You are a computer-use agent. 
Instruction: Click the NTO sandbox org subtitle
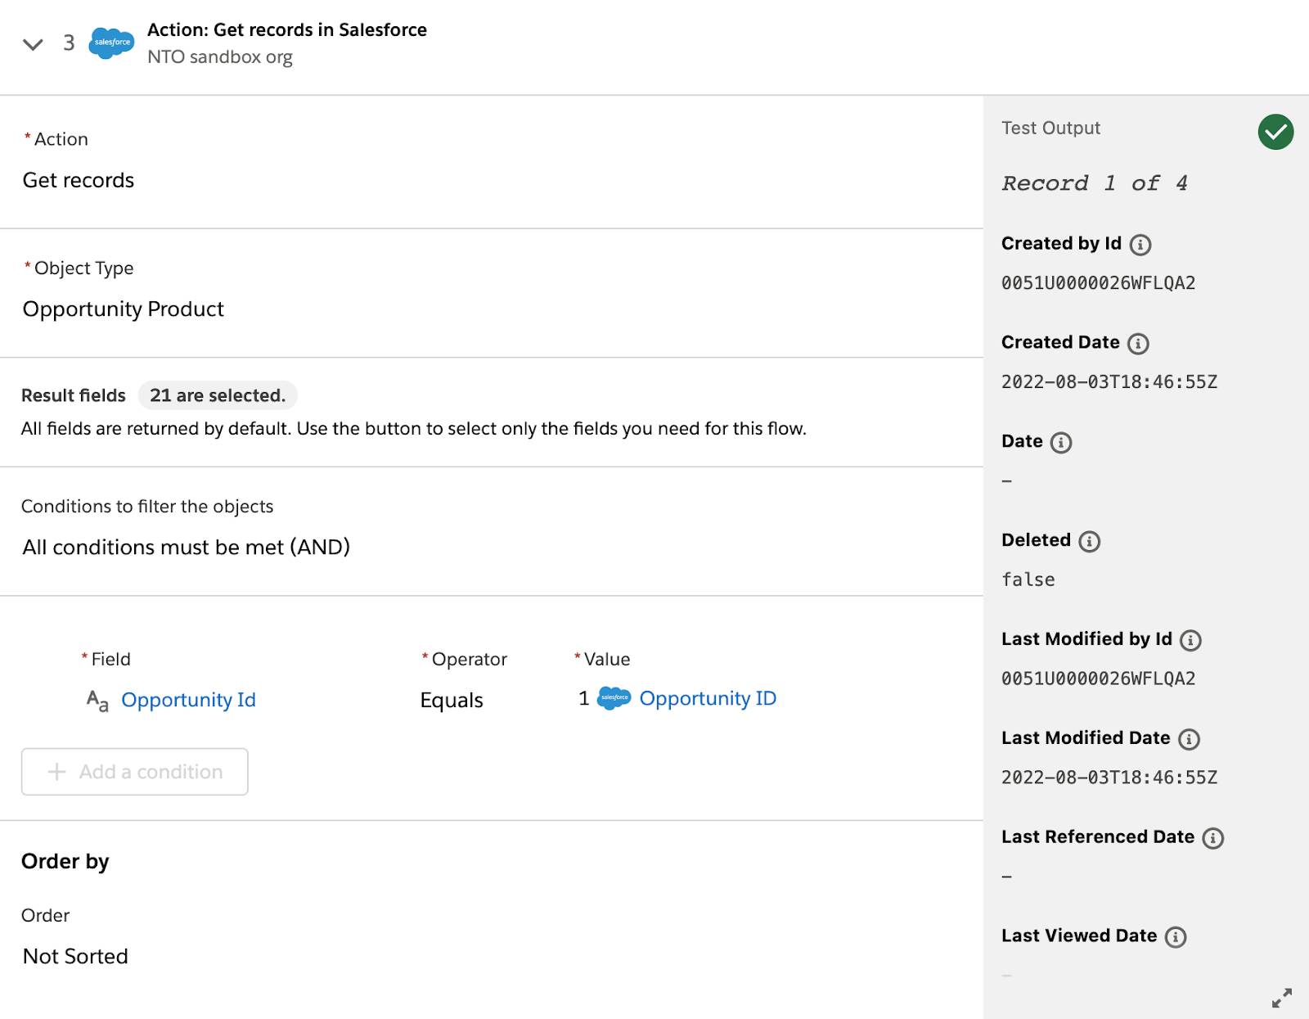pos(220,57)
